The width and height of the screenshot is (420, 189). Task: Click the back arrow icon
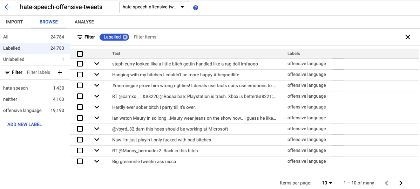click(7, 7)
